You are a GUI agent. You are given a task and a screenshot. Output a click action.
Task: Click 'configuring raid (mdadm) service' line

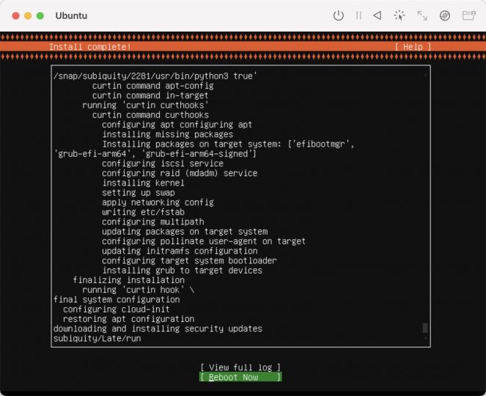[x=180, y=173]
